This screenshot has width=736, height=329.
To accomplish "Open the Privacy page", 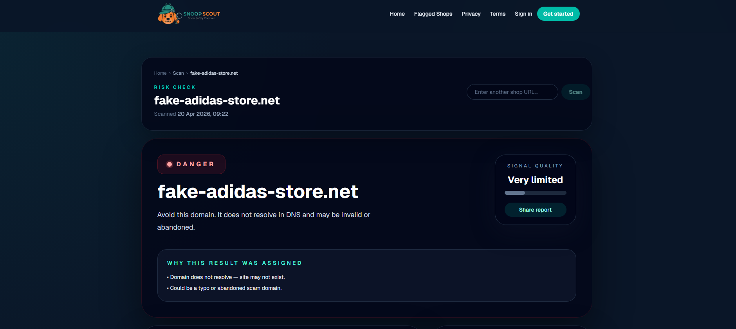I will pos(471,14).
